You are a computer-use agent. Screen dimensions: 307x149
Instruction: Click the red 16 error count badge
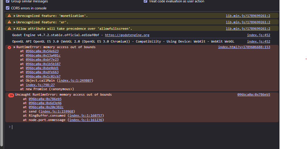(x=11, y=95)
